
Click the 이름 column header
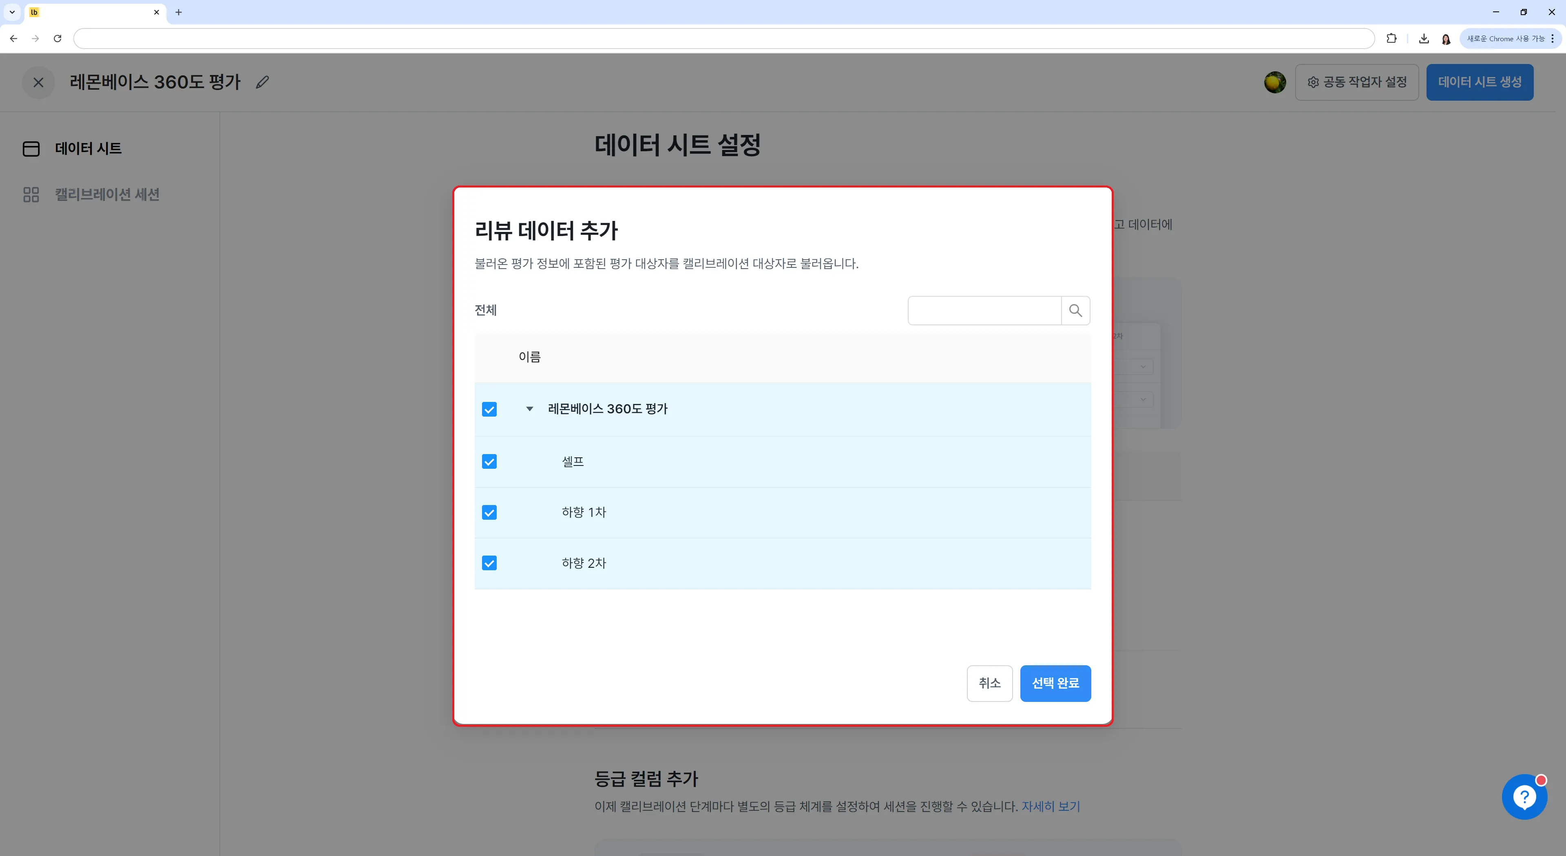click(x=529, y=357)
